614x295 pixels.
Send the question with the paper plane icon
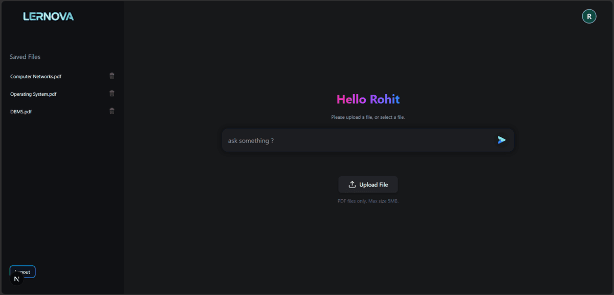tap(501, 140)
